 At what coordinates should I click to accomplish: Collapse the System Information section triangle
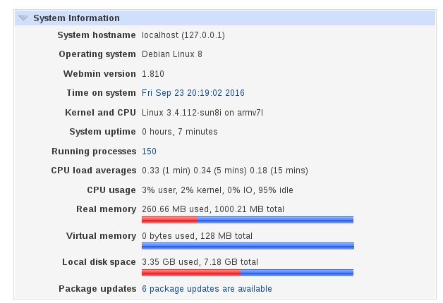pyautogui.click(x=23, y=18)
